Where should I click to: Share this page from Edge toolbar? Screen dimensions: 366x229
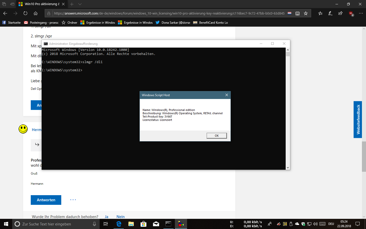pos(341,13)
